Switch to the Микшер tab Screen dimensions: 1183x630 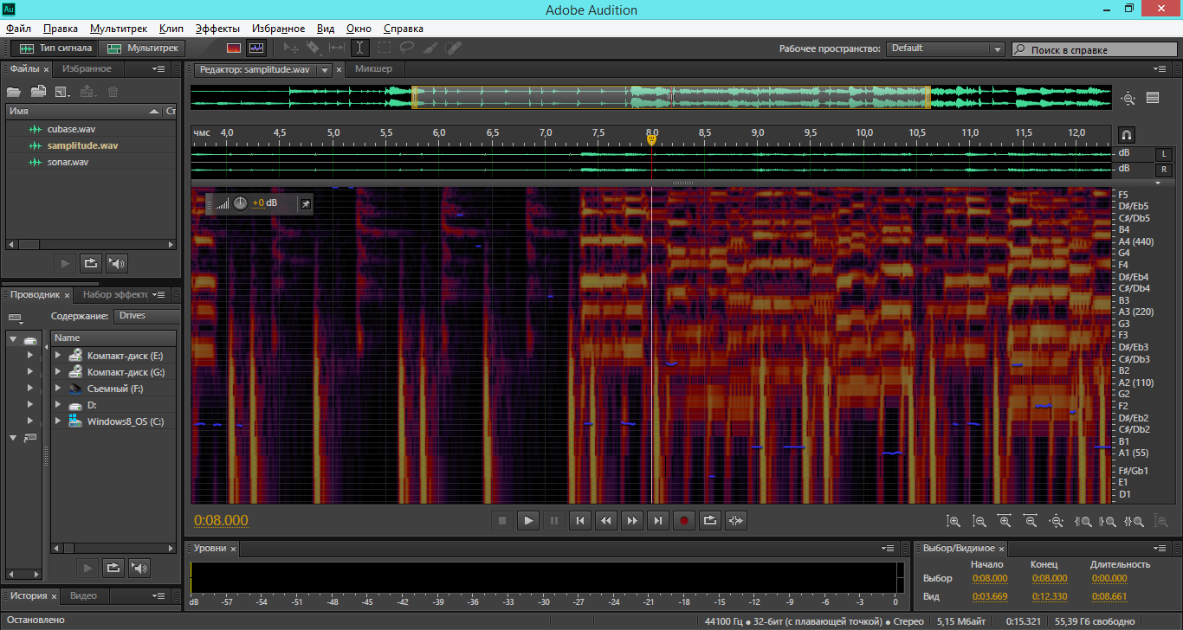[x=373, y=69]
